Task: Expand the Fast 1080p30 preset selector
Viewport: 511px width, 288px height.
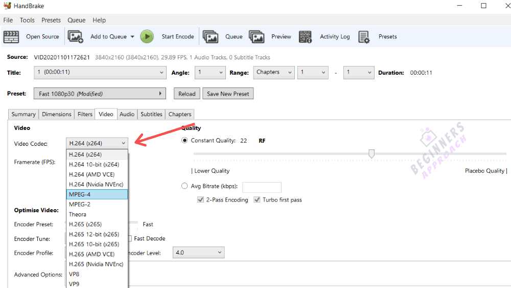Action: click(x=100, y=94)
